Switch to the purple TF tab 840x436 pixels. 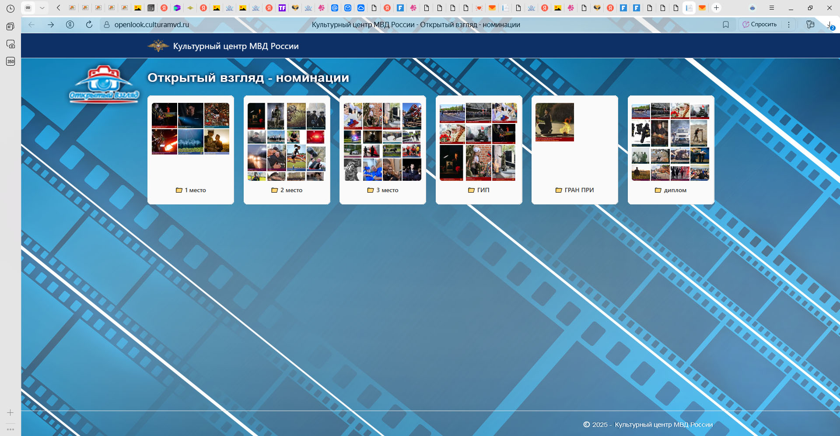(282, 8)
